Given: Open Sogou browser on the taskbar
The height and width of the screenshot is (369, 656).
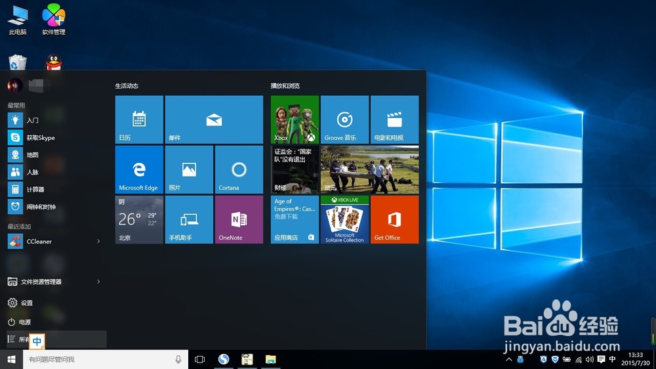Looking at the screenshot, I should (x=224, y=359).
